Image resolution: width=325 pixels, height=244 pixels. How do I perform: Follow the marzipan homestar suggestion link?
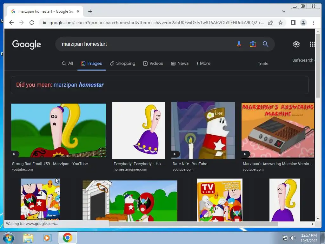(79, 85)
